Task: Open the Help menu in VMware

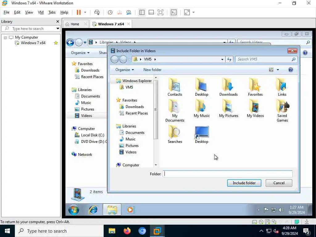Action: (x=64, y=12)
